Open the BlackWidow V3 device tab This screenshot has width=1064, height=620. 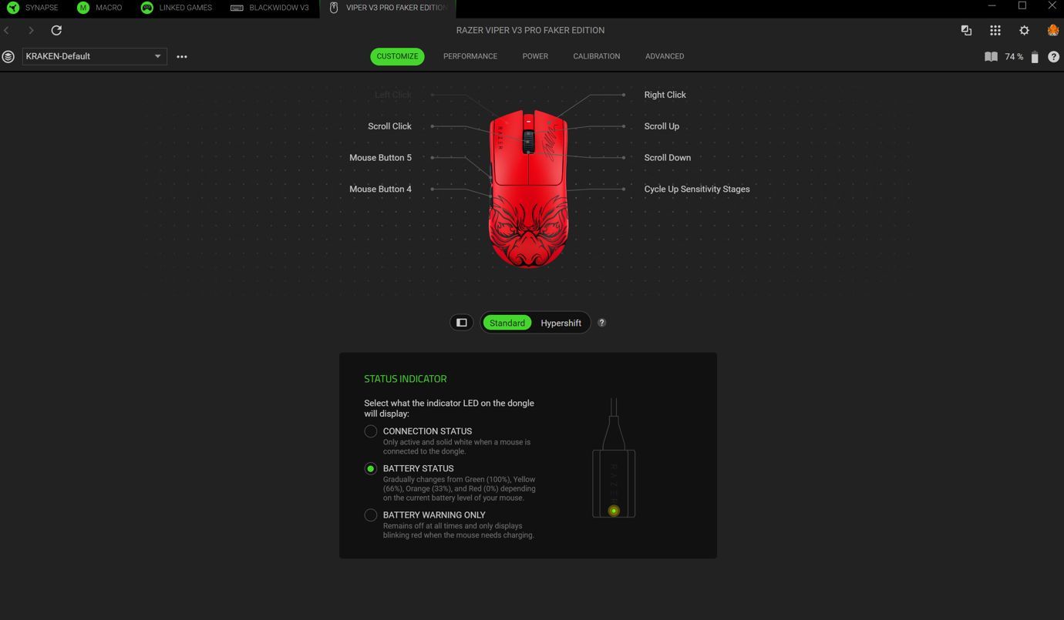click(270, 8)
